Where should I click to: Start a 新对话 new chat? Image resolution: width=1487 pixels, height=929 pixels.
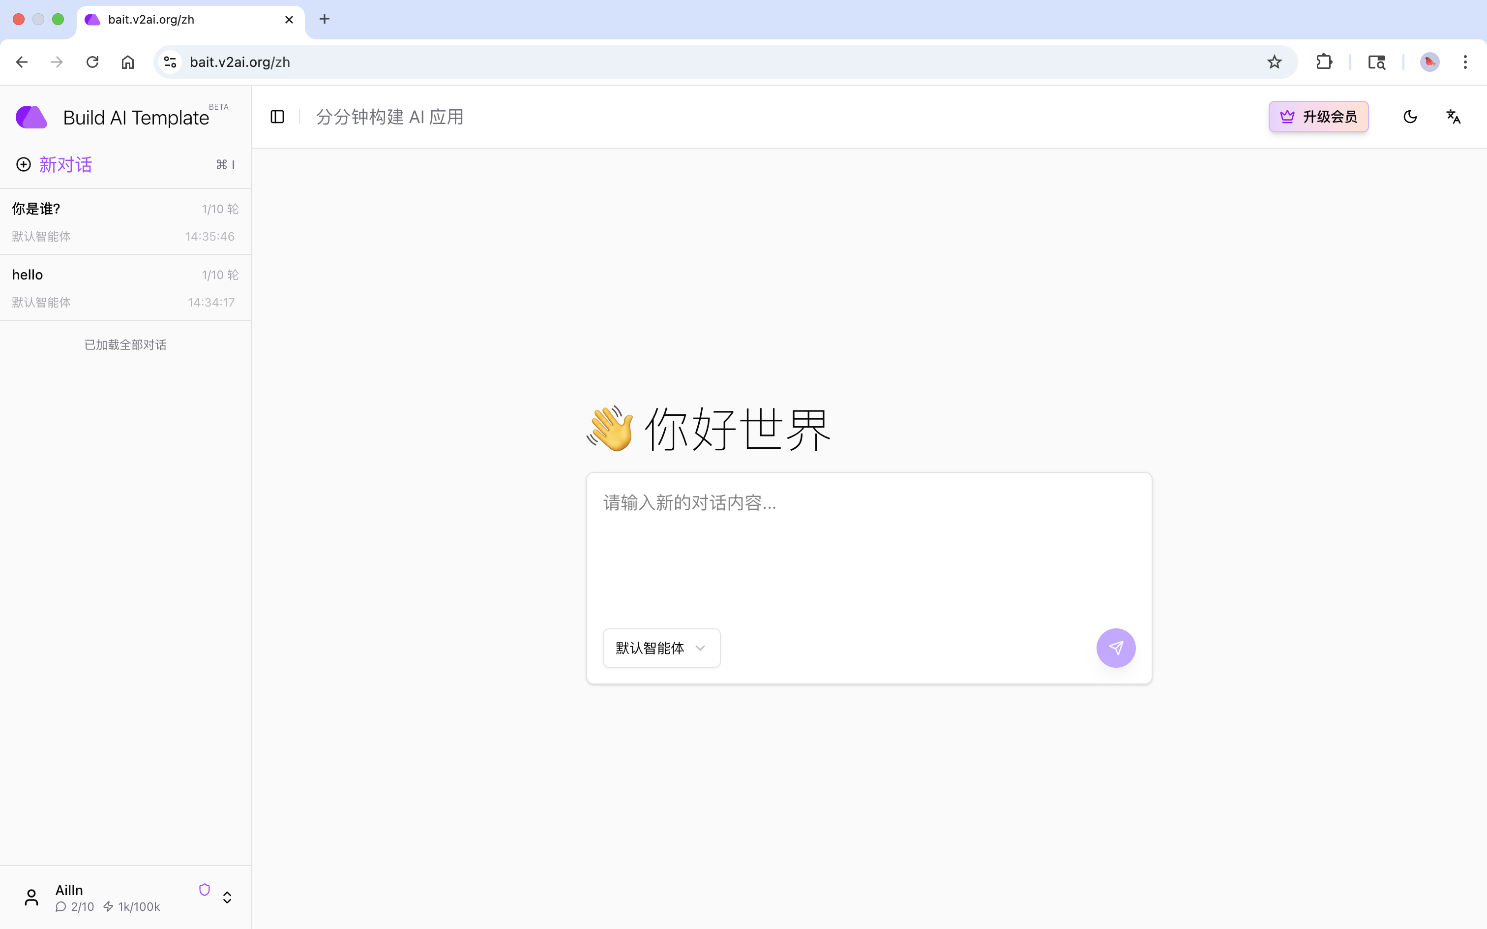coord(65,165)
